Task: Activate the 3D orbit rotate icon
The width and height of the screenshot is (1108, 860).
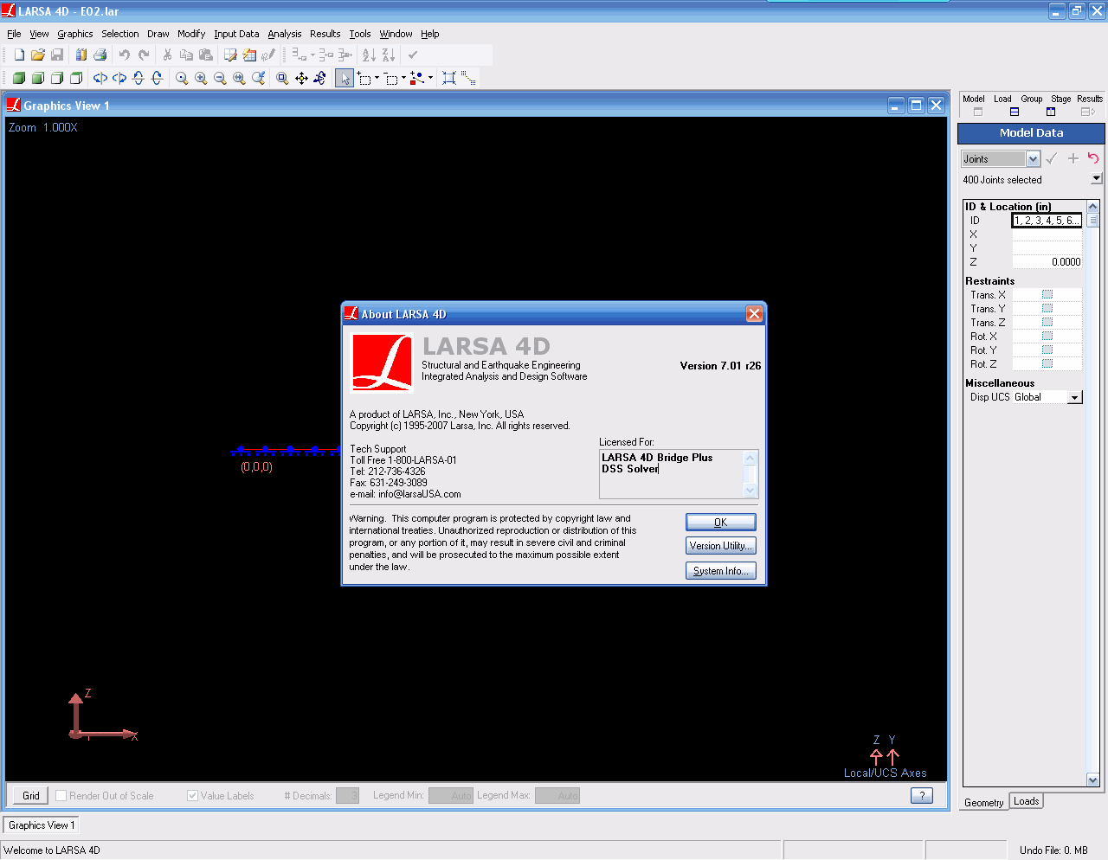Action: click(x=320, y=78)
